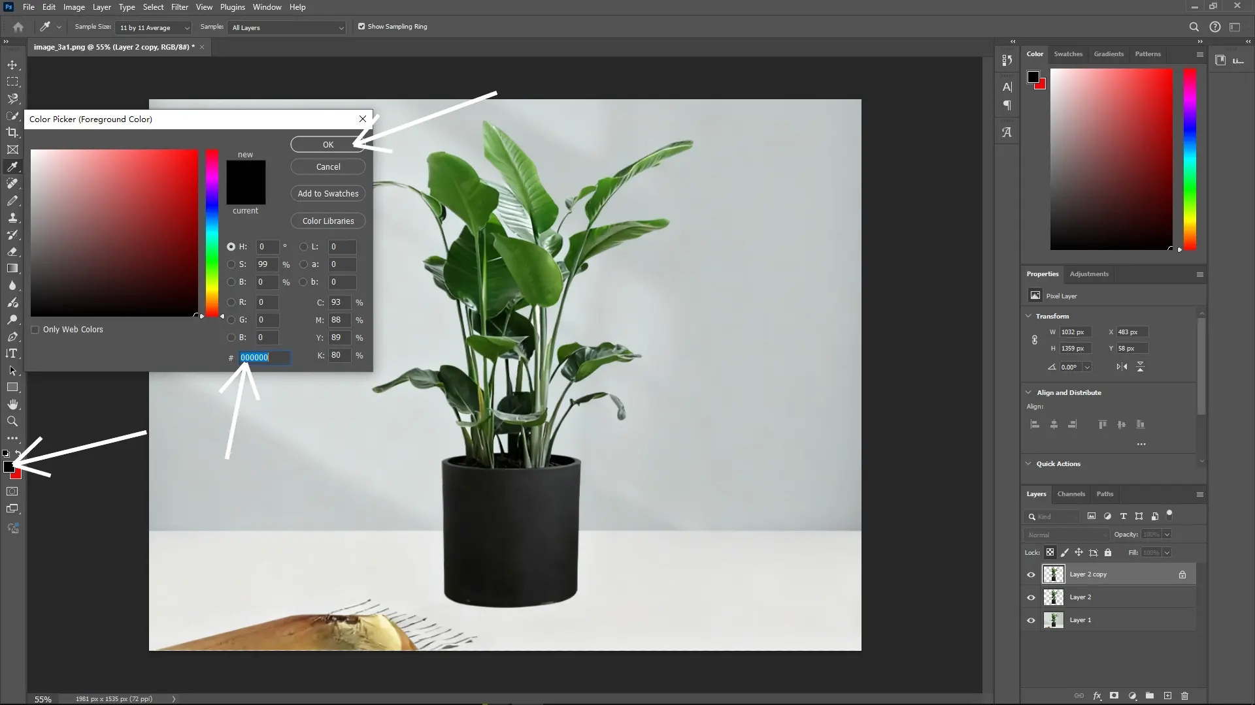The image size is (1255, 705).
Task: Open the Filter menu
Action: coord(180,7)
